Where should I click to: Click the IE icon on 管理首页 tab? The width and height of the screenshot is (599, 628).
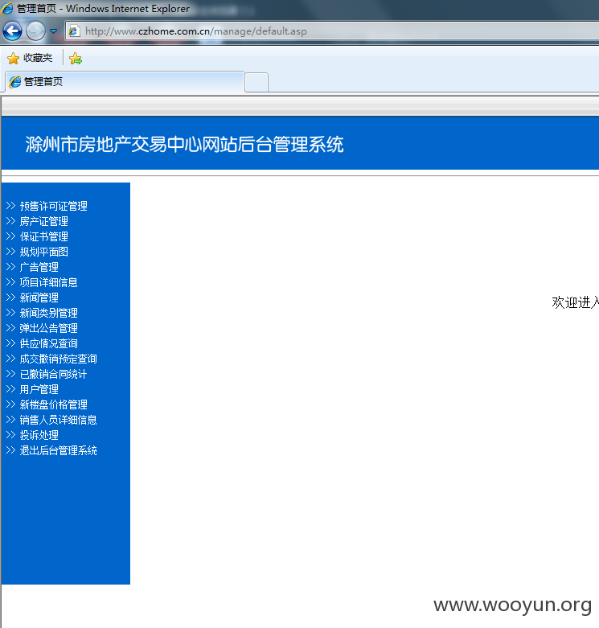coord(15,82)
